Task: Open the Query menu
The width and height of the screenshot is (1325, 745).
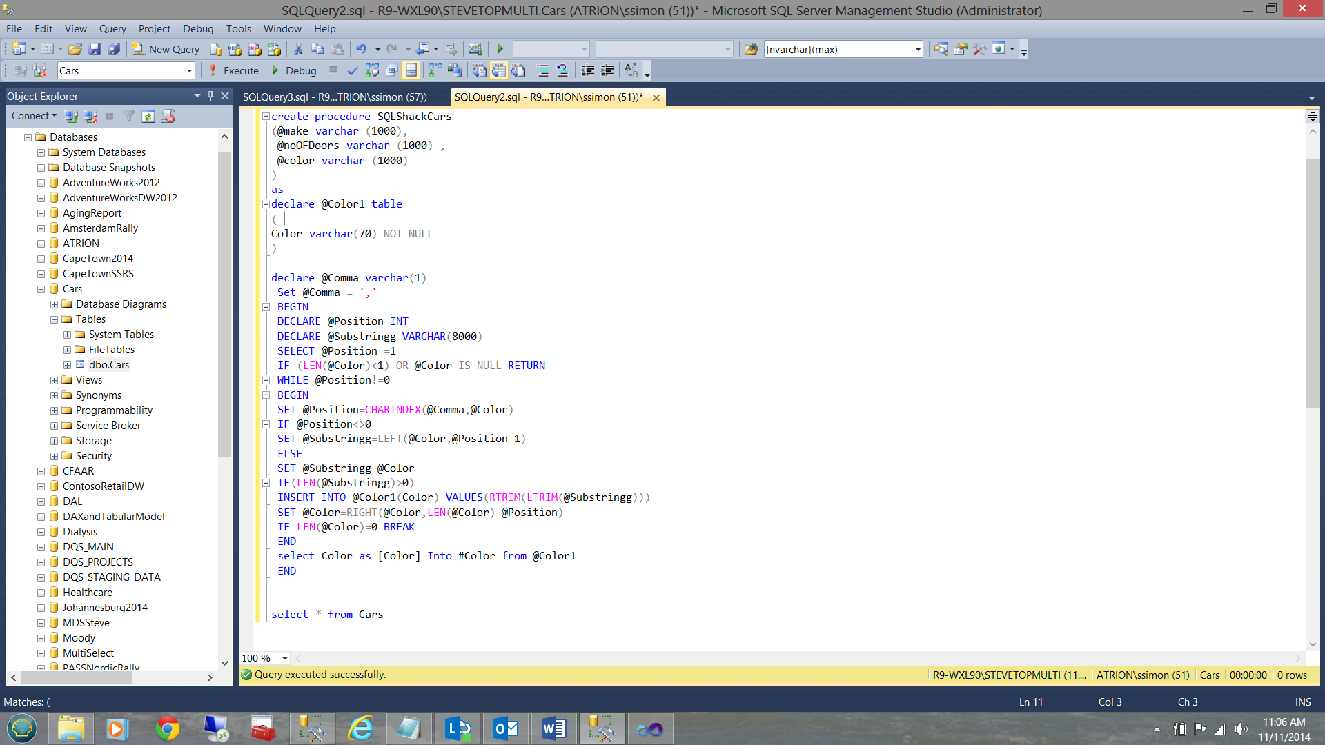Action: [112, 29]
